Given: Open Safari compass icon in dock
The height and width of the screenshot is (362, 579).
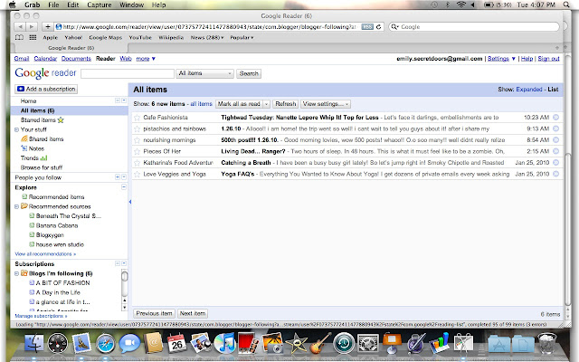Looking at the screenshot, I should (x=106, y=344).
